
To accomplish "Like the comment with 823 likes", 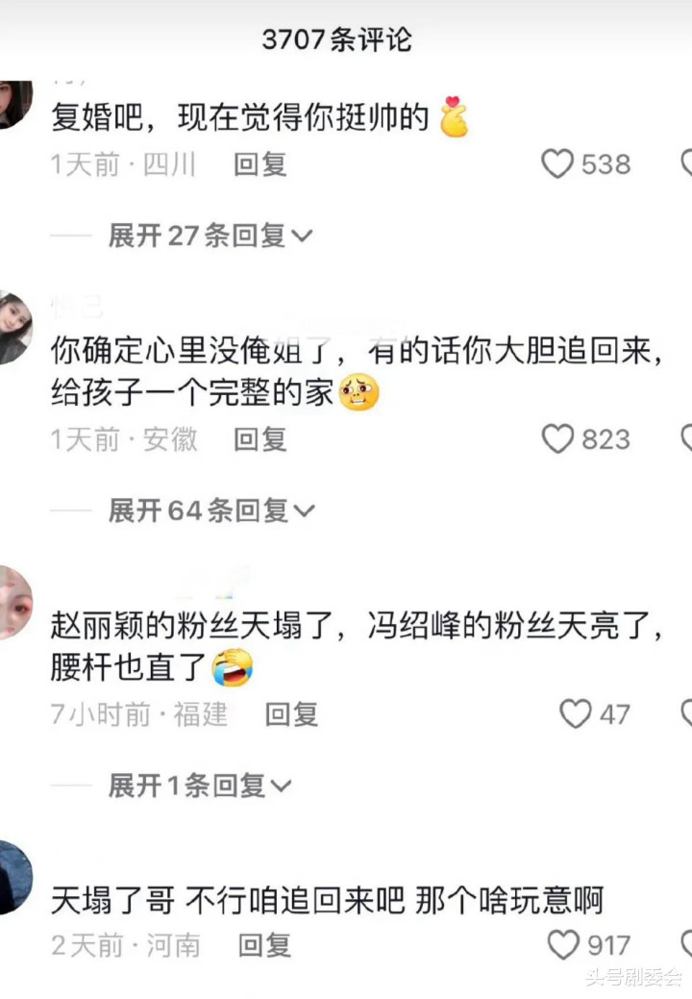I will [557, 439].
